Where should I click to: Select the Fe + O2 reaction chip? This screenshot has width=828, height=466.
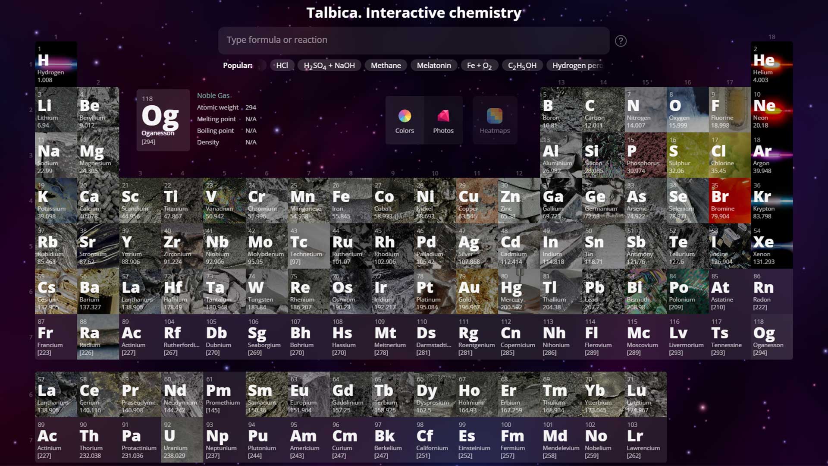click(x=480, y=66)
